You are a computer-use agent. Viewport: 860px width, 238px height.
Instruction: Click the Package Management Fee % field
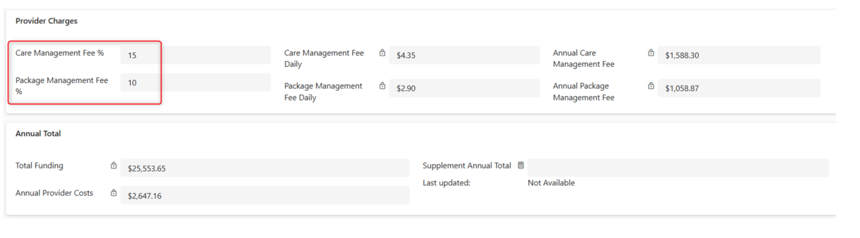tap(195, 82)
